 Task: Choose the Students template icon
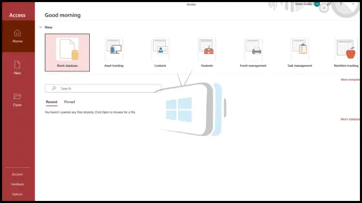point(207,49)
